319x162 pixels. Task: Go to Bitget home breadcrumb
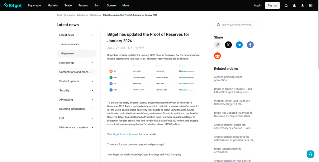click(59, 15)
